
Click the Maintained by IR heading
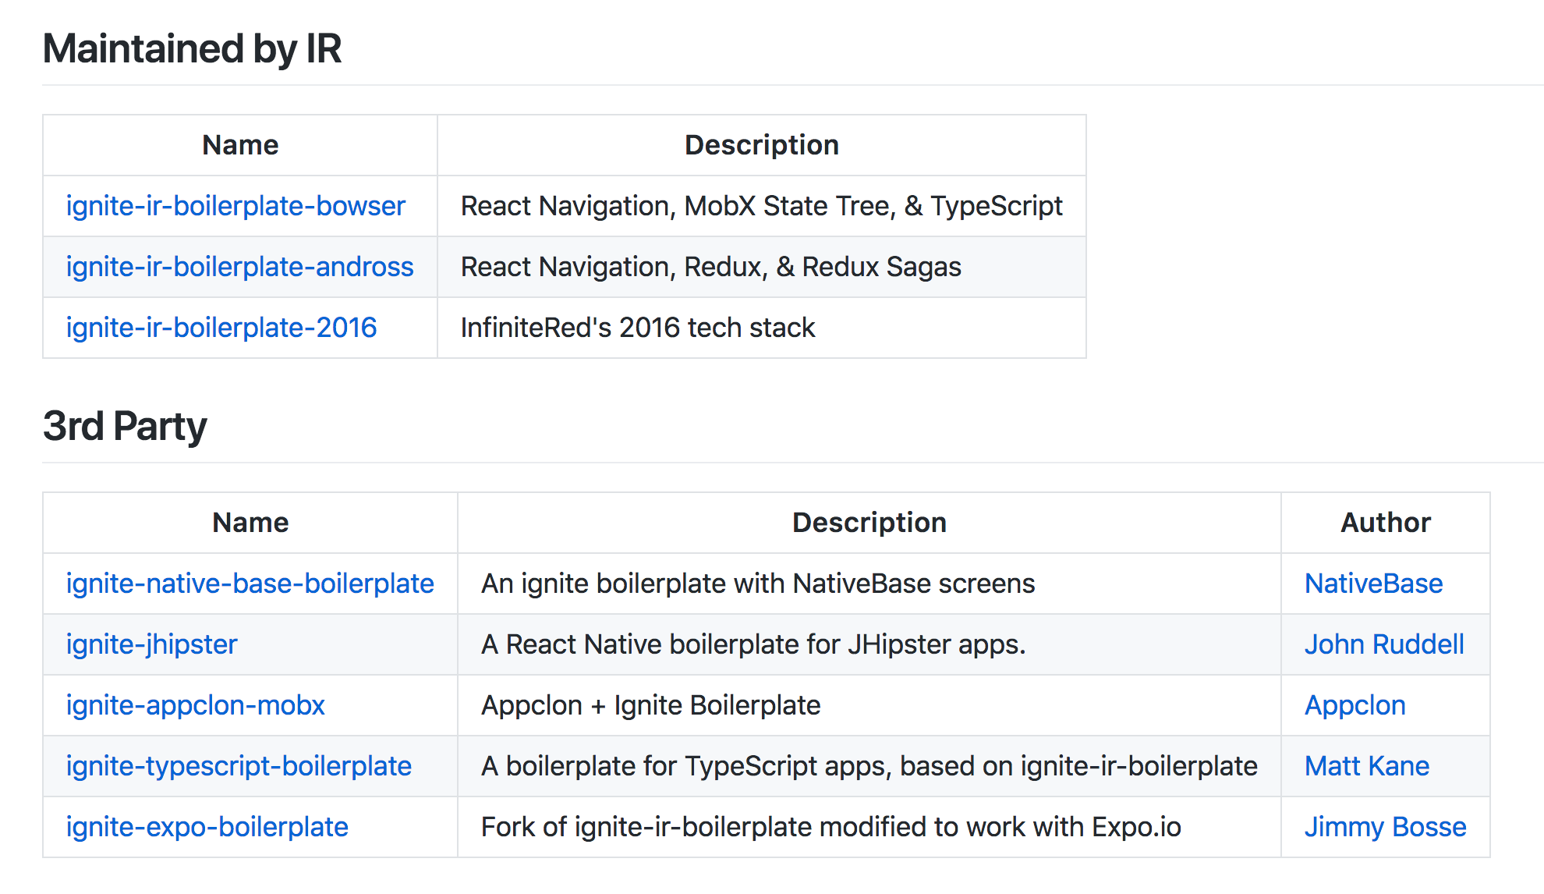tap(192, 48)
